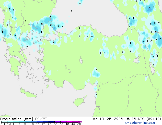The image size is (162, 125).
Task: Click the 45–50 mm legend color swatch
Action: (75, 122)
